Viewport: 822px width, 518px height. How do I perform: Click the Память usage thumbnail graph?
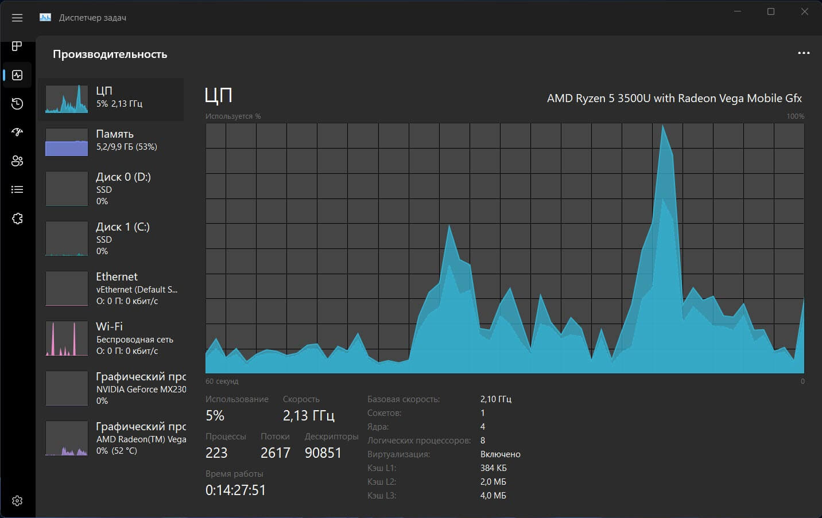coord(67,142)
